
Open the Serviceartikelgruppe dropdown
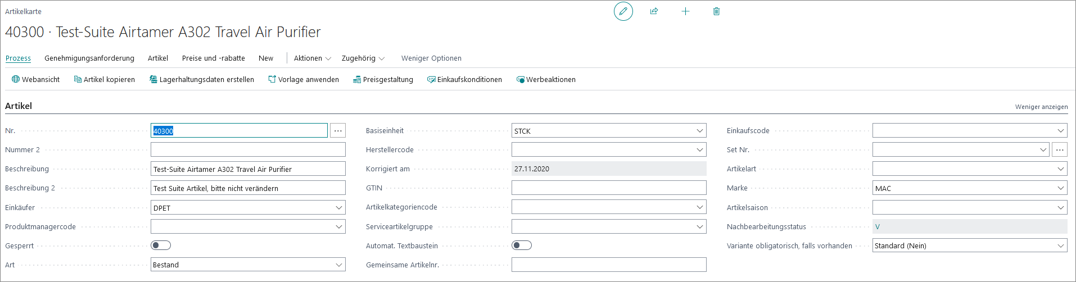(x=700, y=227)
